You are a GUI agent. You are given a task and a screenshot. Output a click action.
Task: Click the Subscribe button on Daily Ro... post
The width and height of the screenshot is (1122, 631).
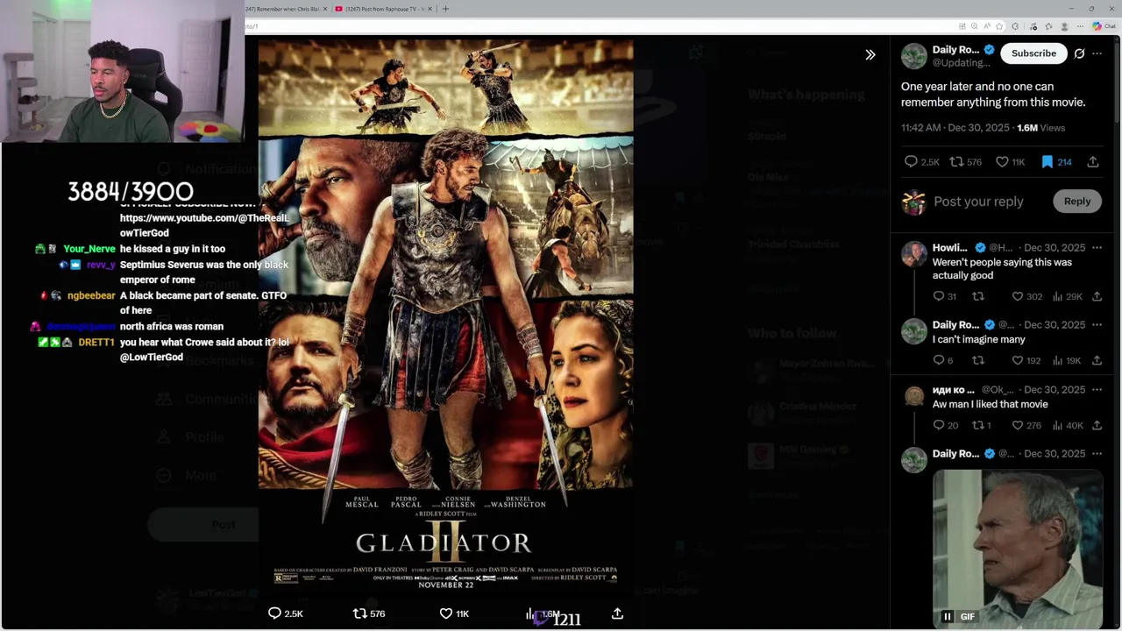point(1033,53)
